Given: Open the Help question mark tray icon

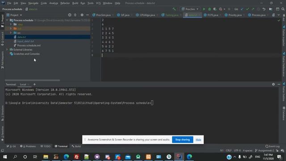Looking at the screenshot, I should pos(229,157).
